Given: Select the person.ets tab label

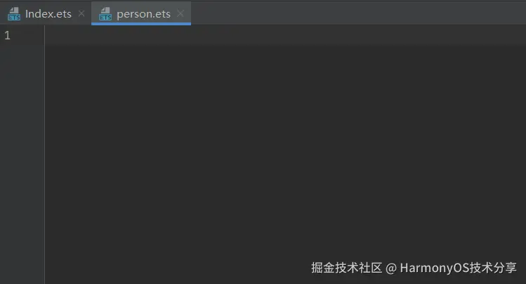Looking at the screenshot, I should pos(143,14).
